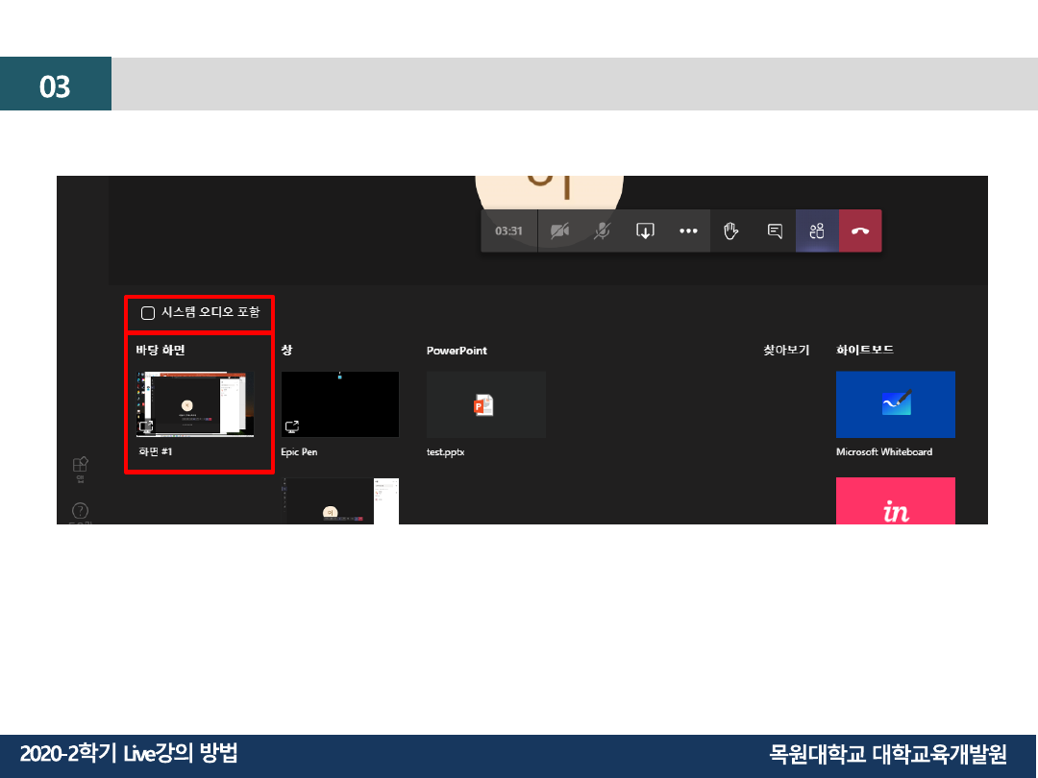Hang up the call with red button
The width and height of the screenshot is (1038, 778).
pos(860,231)
